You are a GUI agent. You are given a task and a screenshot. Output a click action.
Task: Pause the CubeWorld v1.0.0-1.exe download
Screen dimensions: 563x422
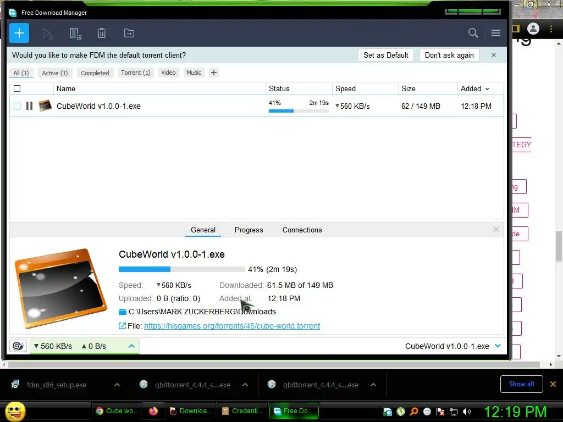click(x=30, y=106)
